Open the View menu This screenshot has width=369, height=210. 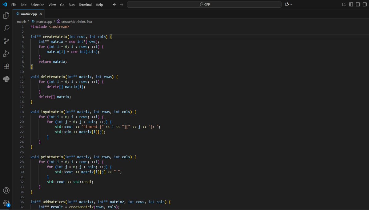point(52,5)
